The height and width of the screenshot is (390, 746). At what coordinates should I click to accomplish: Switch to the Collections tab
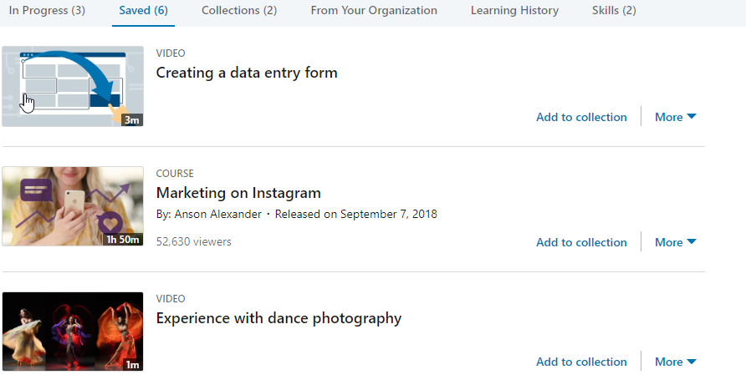pyautogui.click(x=239, y=11)
